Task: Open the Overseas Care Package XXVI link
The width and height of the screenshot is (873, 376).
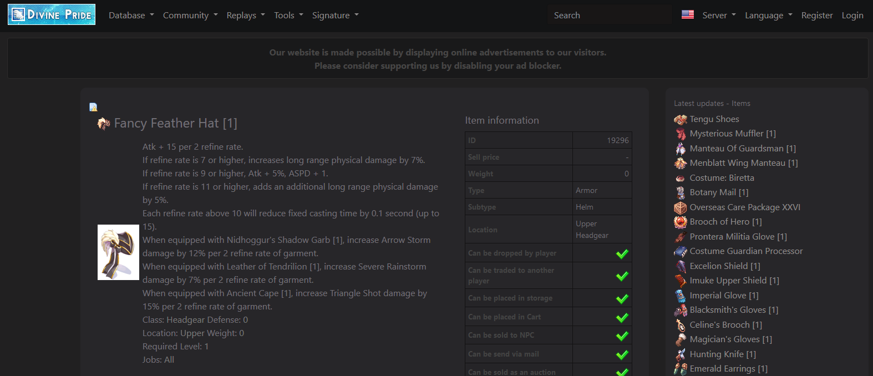Action: 745,207
